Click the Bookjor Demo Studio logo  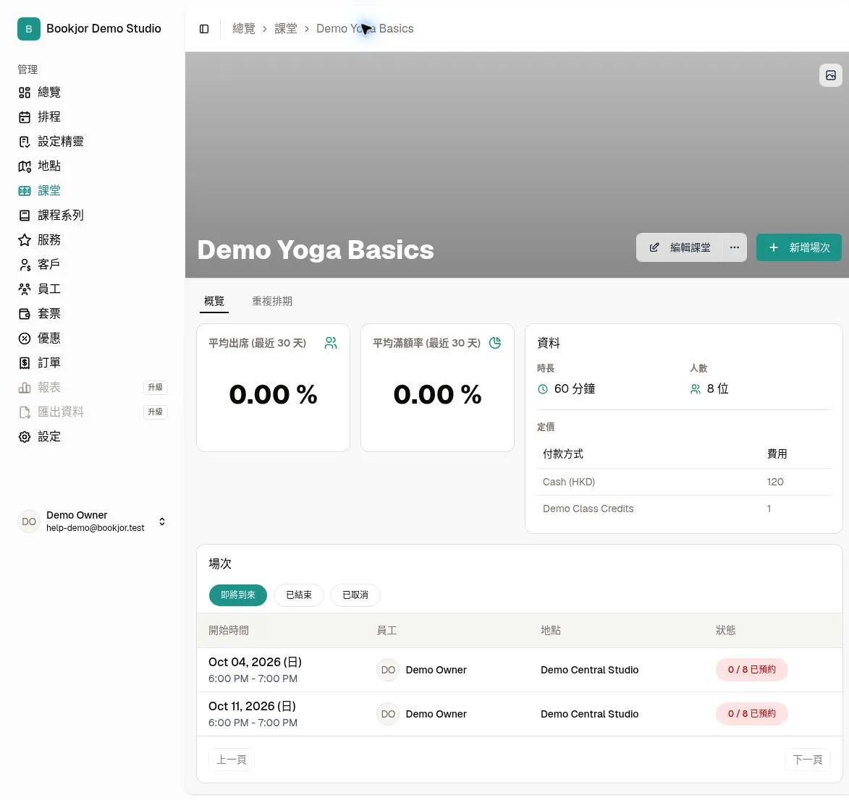tap(29, 29)
